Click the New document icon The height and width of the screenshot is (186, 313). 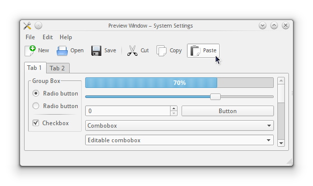pyautogui.click(x=30, y=51)
